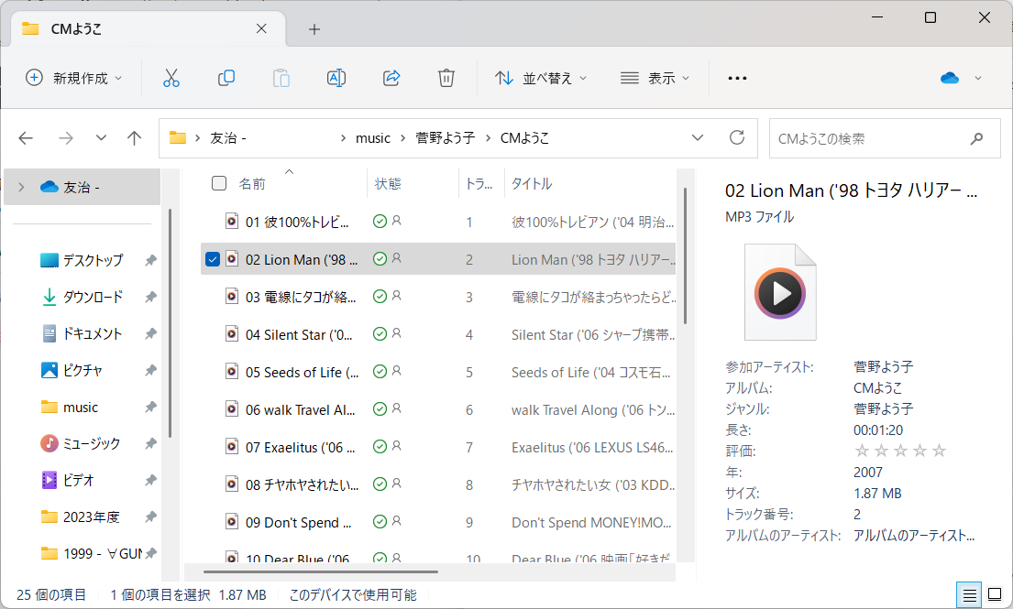Switch to details view icon in status bar

(969, 595)
